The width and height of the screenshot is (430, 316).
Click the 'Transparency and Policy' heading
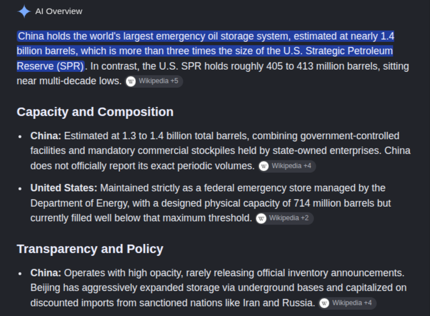[90, 249]
